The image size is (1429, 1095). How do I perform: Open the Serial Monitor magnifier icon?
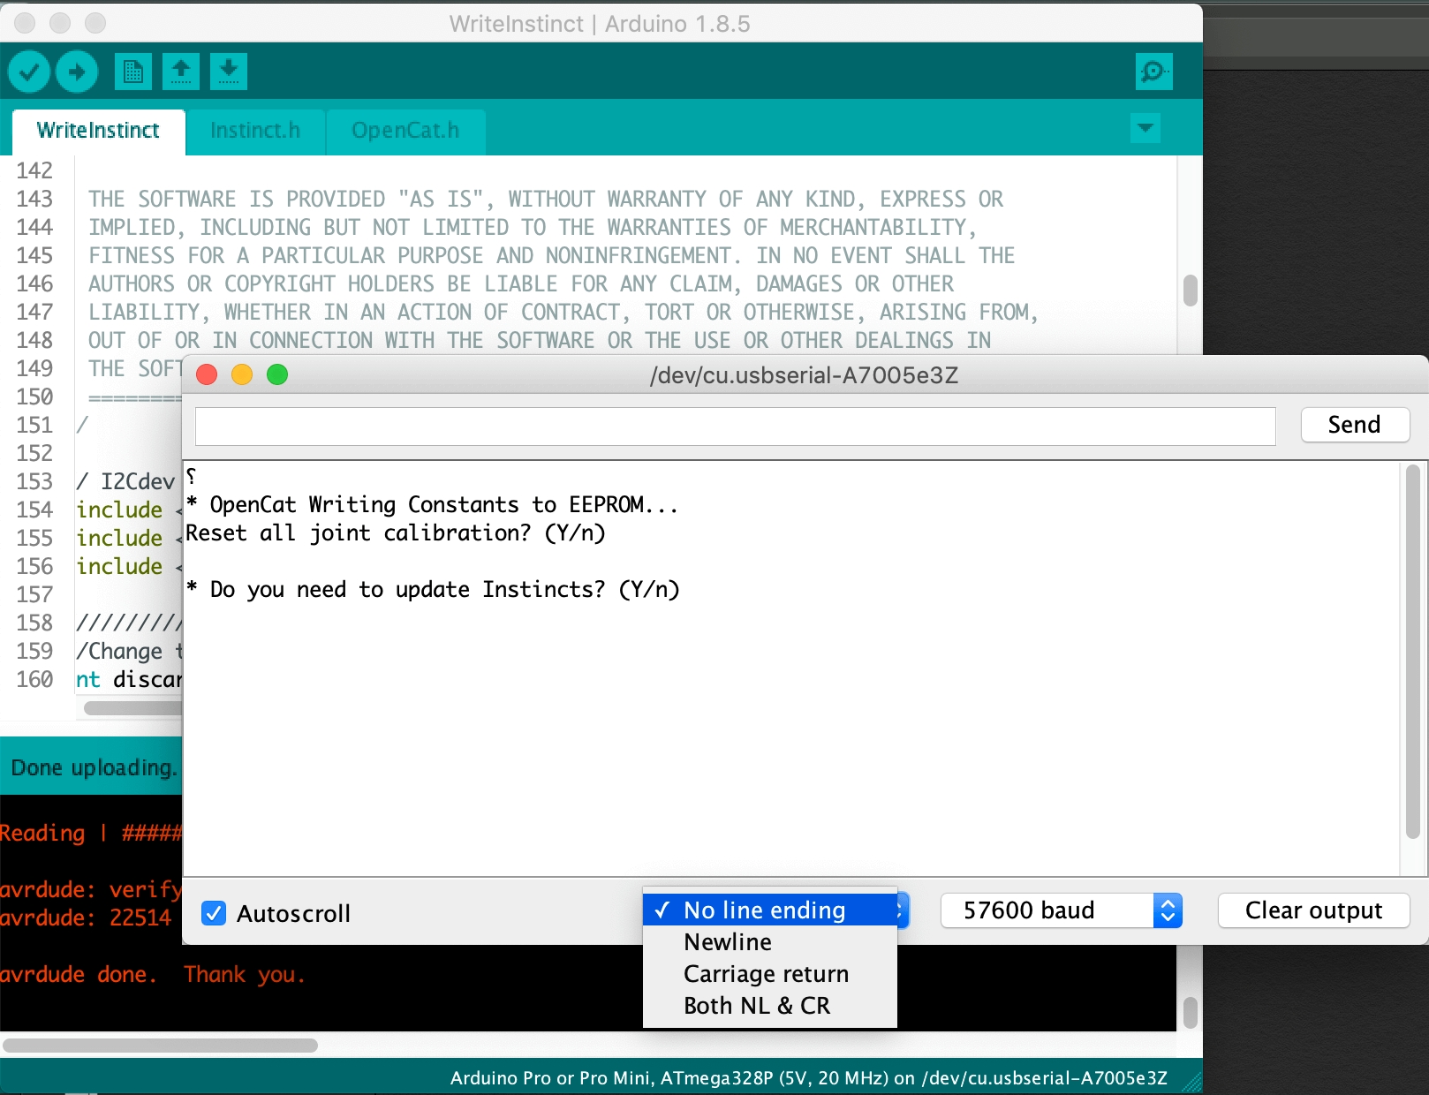pyautogui.click(x=1153, y=72)
